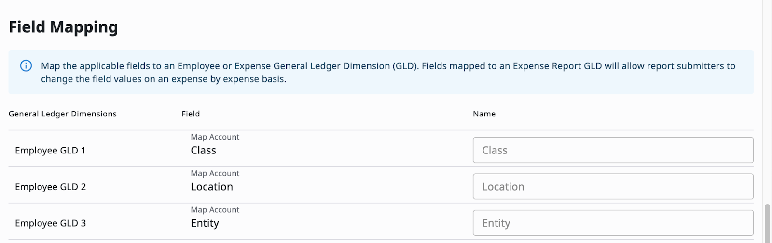Click the Field column header
772x243 pixels.
[191, 114]
